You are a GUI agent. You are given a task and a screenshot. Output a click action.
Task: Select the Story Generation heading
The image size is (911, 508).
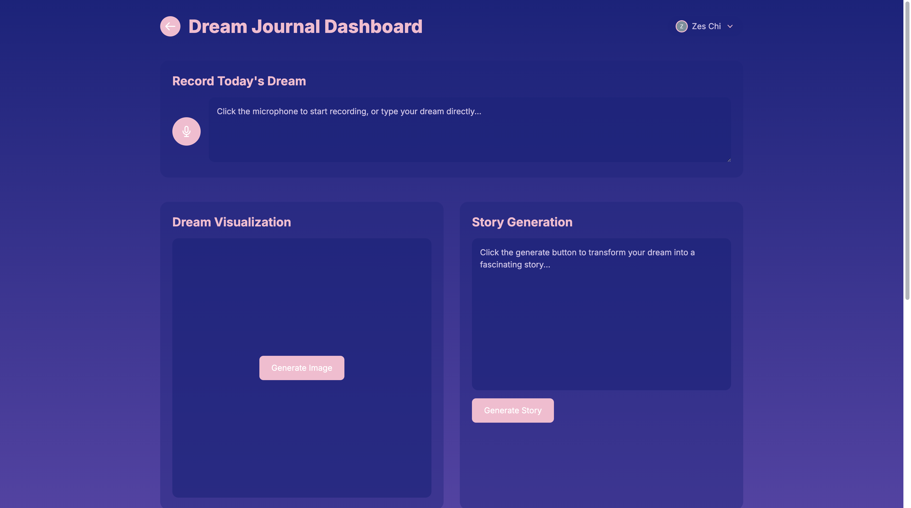[x=522, y=222]
